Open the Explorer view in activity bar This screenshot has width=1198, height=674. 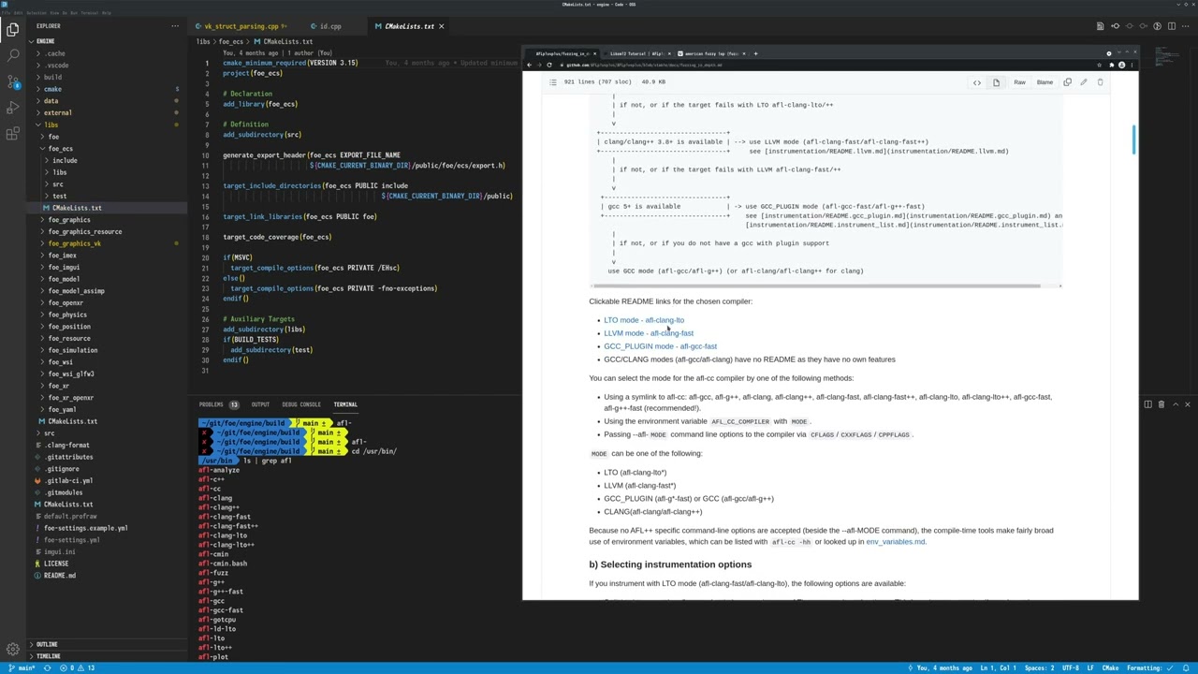coord(13,30)
